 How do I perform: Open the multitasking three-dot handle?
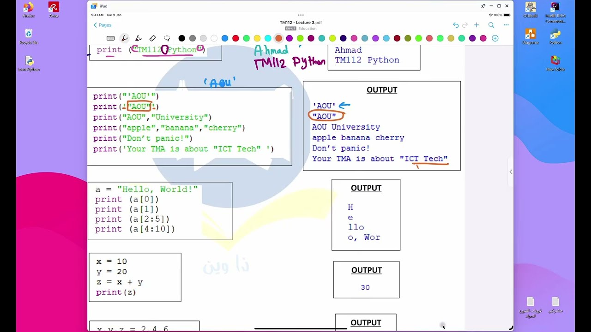301,15
